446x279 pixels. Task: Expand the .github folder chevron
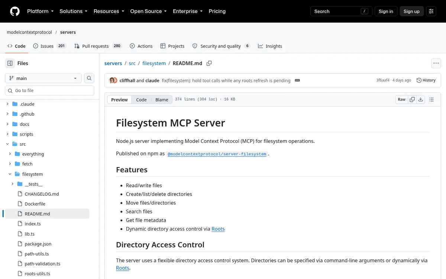[x=7, y=114]
